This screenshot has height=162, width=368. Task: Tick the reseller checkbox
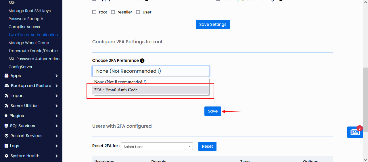(113, 12)
